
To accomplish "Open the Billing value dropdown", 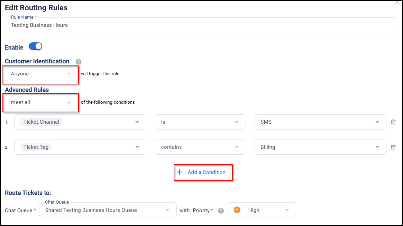I will click(320, 147).
